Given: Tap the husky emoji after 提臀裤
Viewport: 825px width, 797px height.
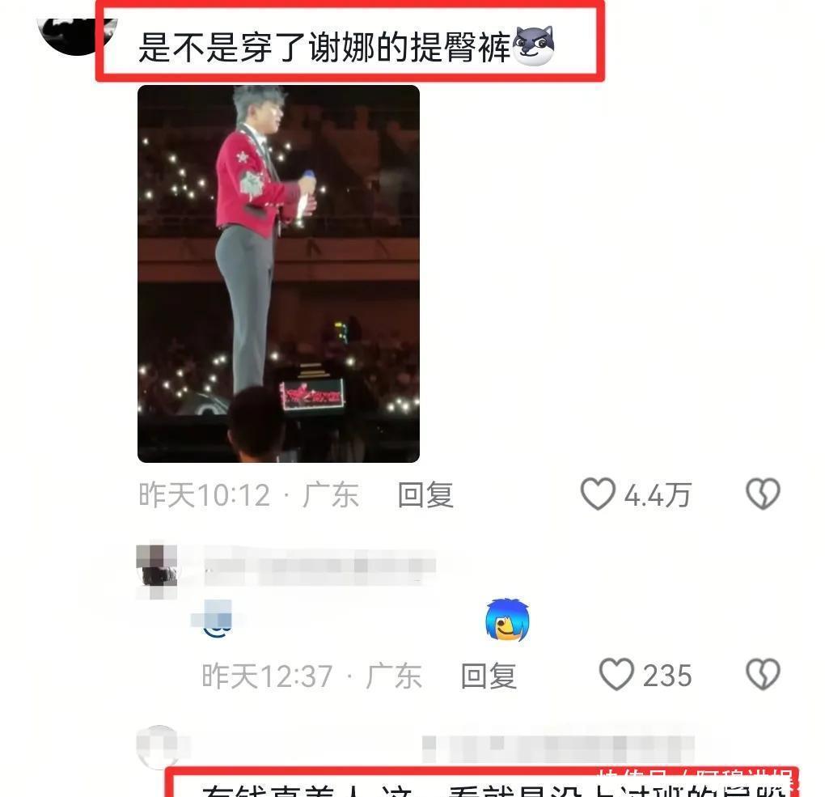Looking at the screenshot, I should pyautogui.click(x=534, y=46).
